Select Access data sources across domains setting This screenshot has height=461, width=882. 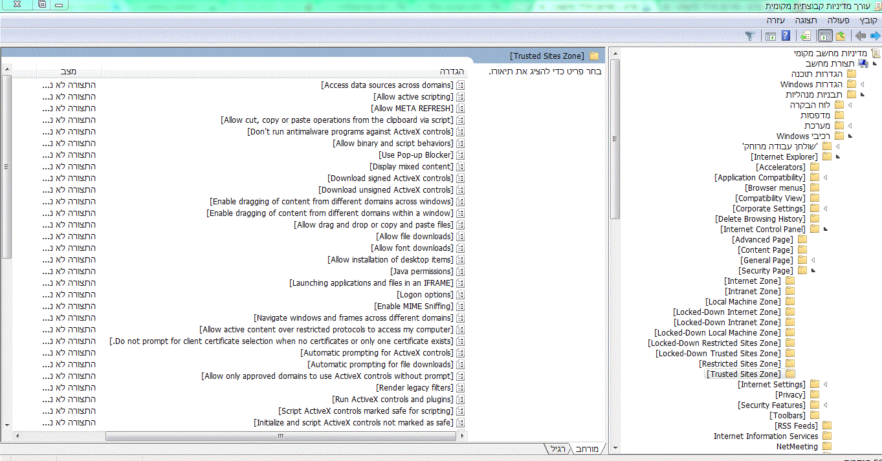pyautogui.click(x=387, y=85)
